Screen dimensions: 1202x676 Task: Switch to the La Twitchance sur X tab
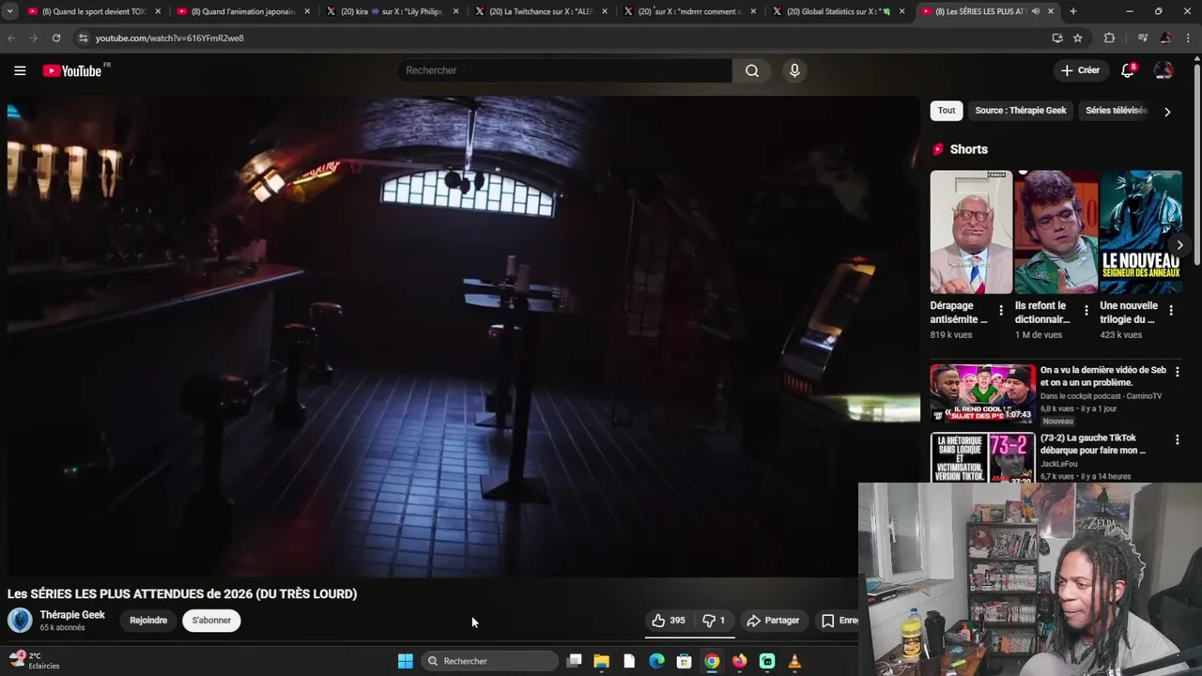coord(541,11)
